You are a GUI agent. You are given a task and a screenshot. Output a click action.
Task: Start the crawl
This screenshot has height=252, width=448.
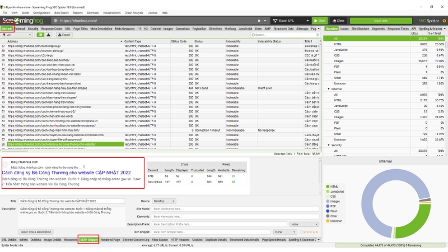pos(319,21)
